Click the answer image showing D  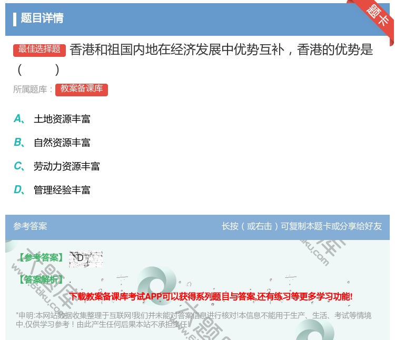tap(85, 258)
